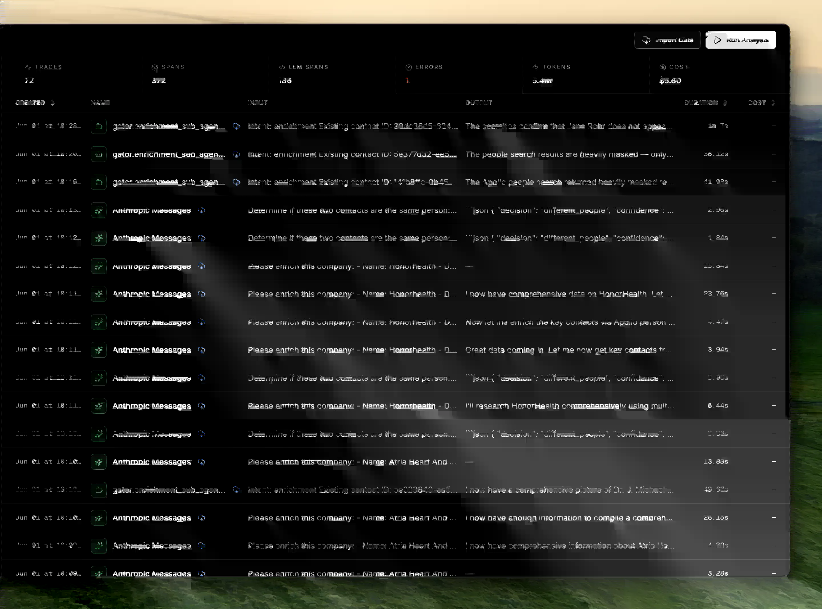The height and width of the screenshot is (609, 822).
Task: Click the Import Data button
Action: click(x=667, y=40)
